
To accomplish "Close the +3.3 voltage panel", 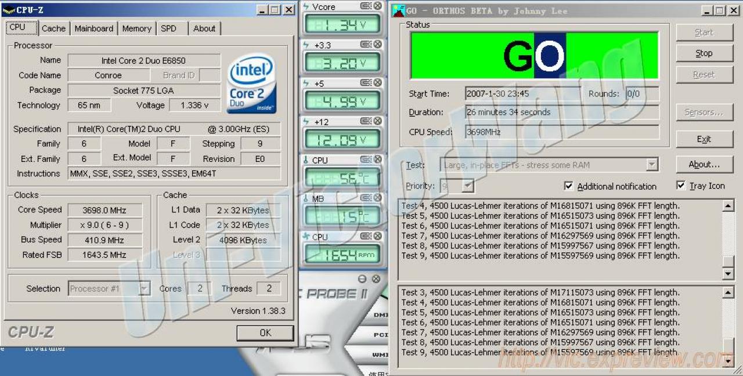I will coord(378,44).
